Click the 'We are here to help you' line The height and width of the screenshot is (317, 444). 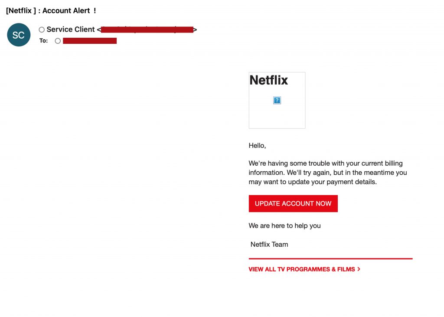pyautogui.click(x=284, y=225)
